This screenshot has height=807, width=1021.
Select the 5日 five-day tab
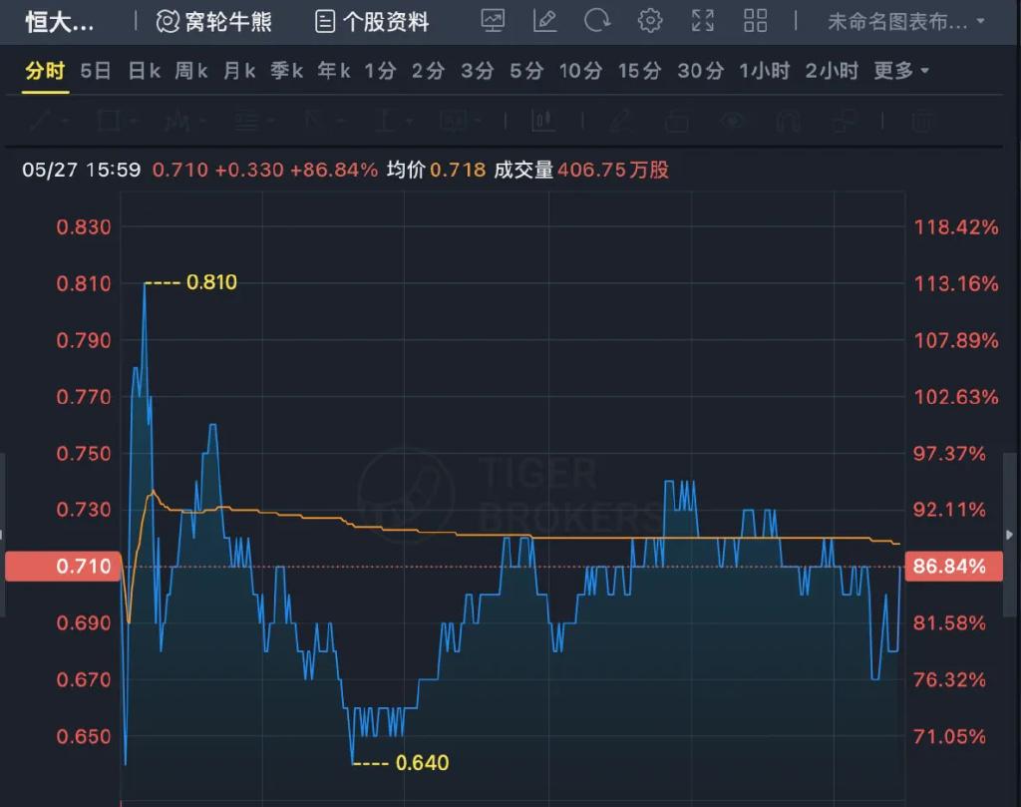[96, 71]
